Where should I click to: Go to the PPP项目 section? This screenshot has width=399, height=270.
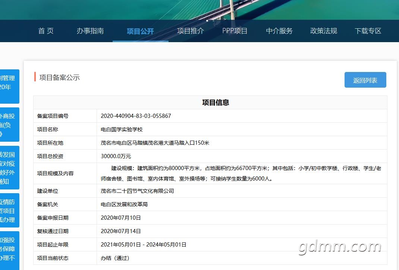(x=235, y=31)
